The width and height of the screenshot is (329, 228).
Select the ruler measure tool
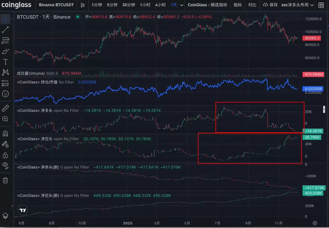(5, 108)
